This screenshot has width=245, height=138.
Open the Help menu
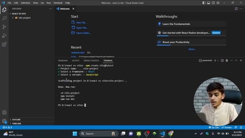click(x=67, y=3)
